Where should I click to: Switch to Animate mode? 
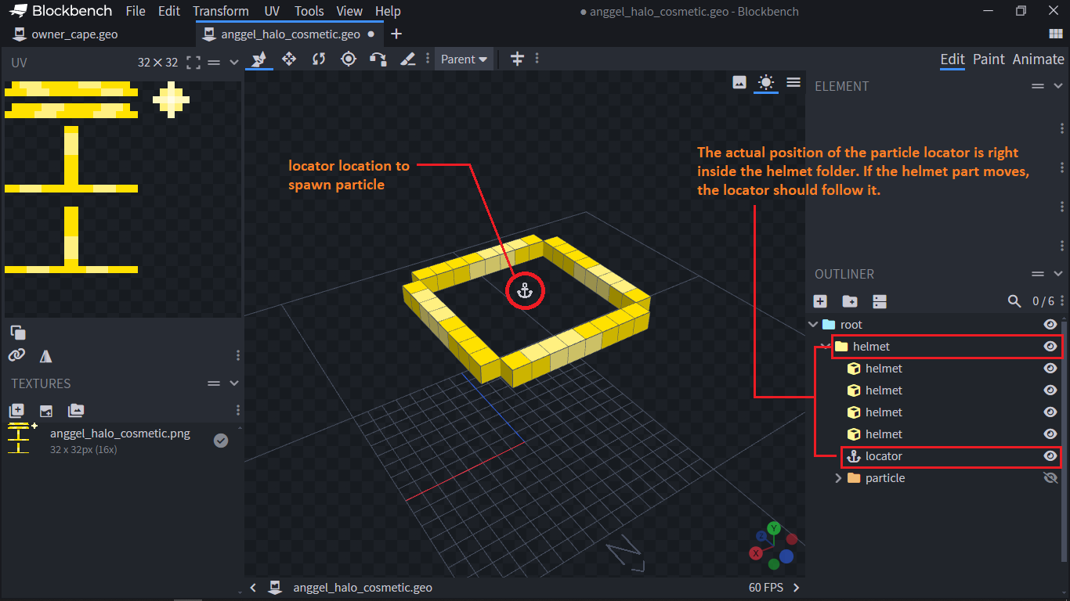[x=1038, y=59]
